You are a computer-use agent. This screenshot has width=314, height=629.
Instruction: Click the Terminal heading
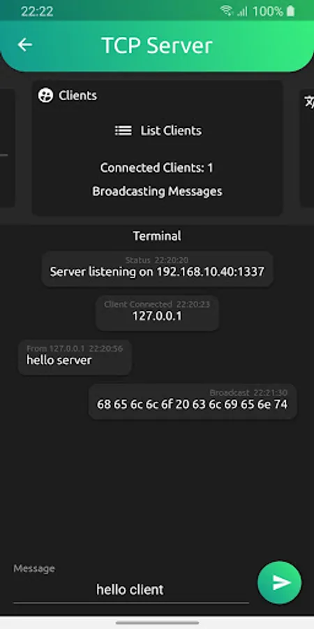coord(157,236)
